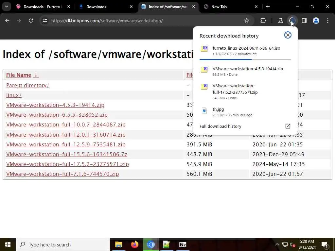Viewport: 335px width, 251px height.
Task: Open Chrome three-dot menu
Action: click(x=328, y=21)
